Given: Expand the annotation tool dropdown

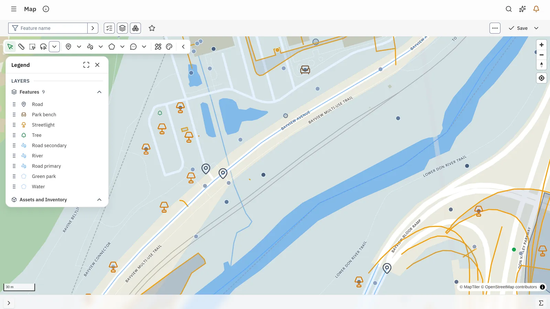Looking at the screenshot, I should 144,47.
